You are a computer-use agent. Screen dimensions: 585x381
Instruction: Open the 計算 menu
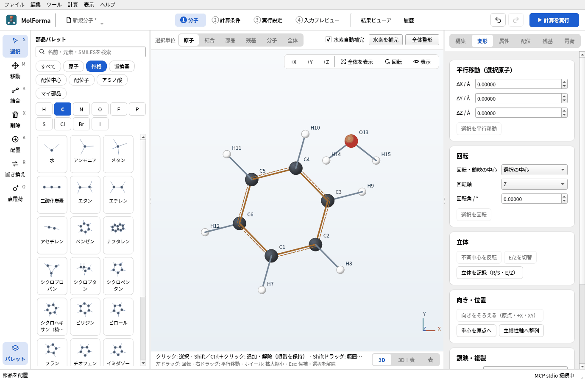pos(73,5)
